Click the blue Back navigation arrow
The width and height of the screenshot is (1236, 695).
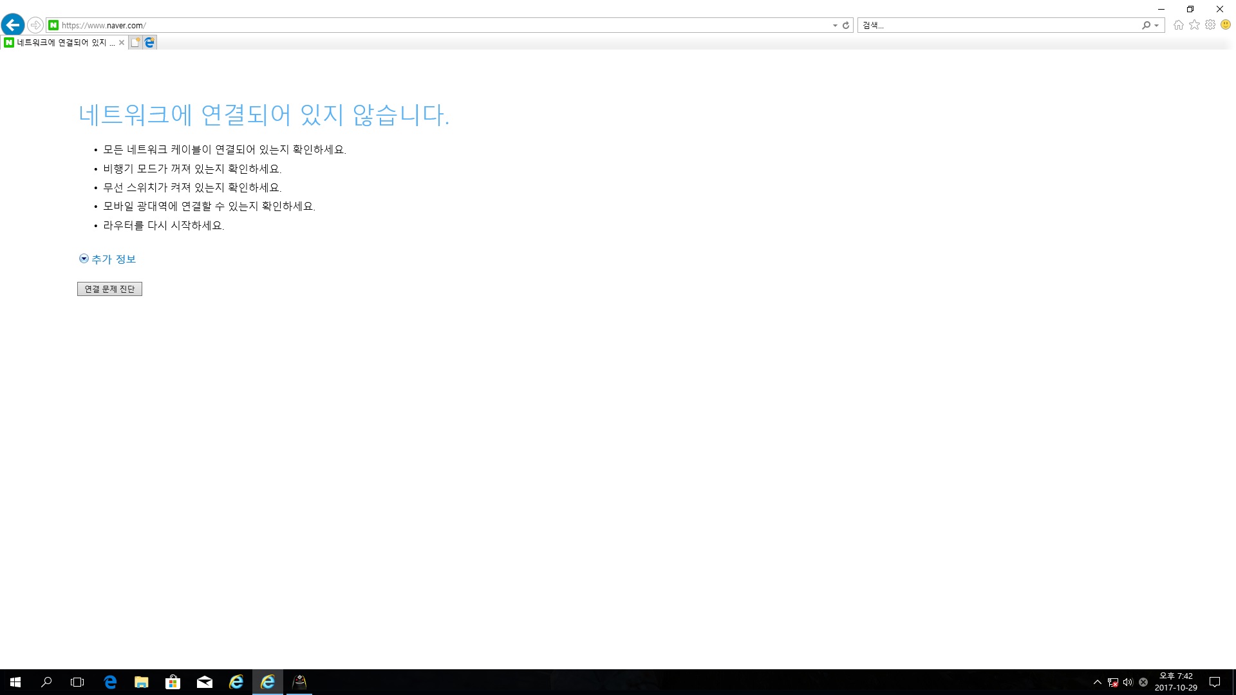[13, 25]
